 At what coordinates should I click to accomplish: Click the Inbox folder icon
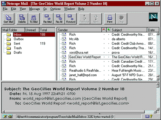point(9,34)
